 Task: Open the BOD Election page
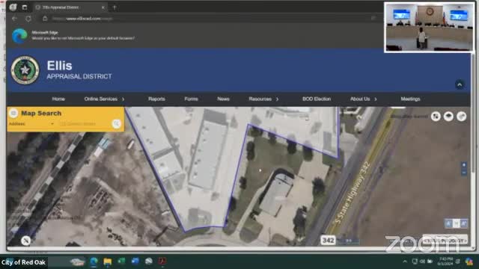coord(317,99)
